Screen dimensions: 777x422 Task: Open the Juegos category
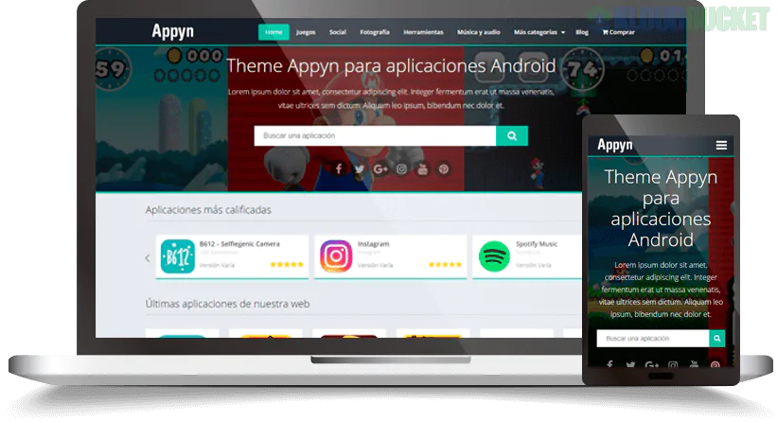click(306, 32)
